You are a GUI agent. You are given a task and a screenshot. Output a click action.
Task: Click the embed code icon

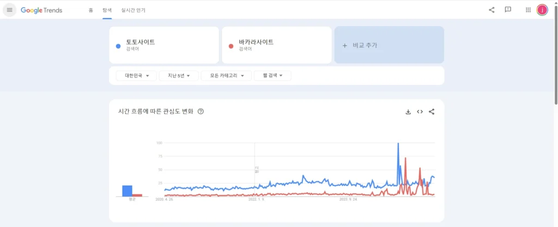coord(420,112)
